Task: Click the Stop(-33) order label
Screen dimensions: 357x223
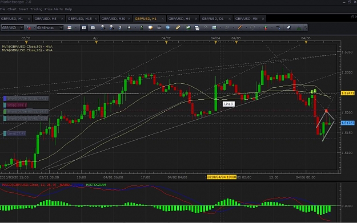Action: pyautogui.click(x=15, y=105)
